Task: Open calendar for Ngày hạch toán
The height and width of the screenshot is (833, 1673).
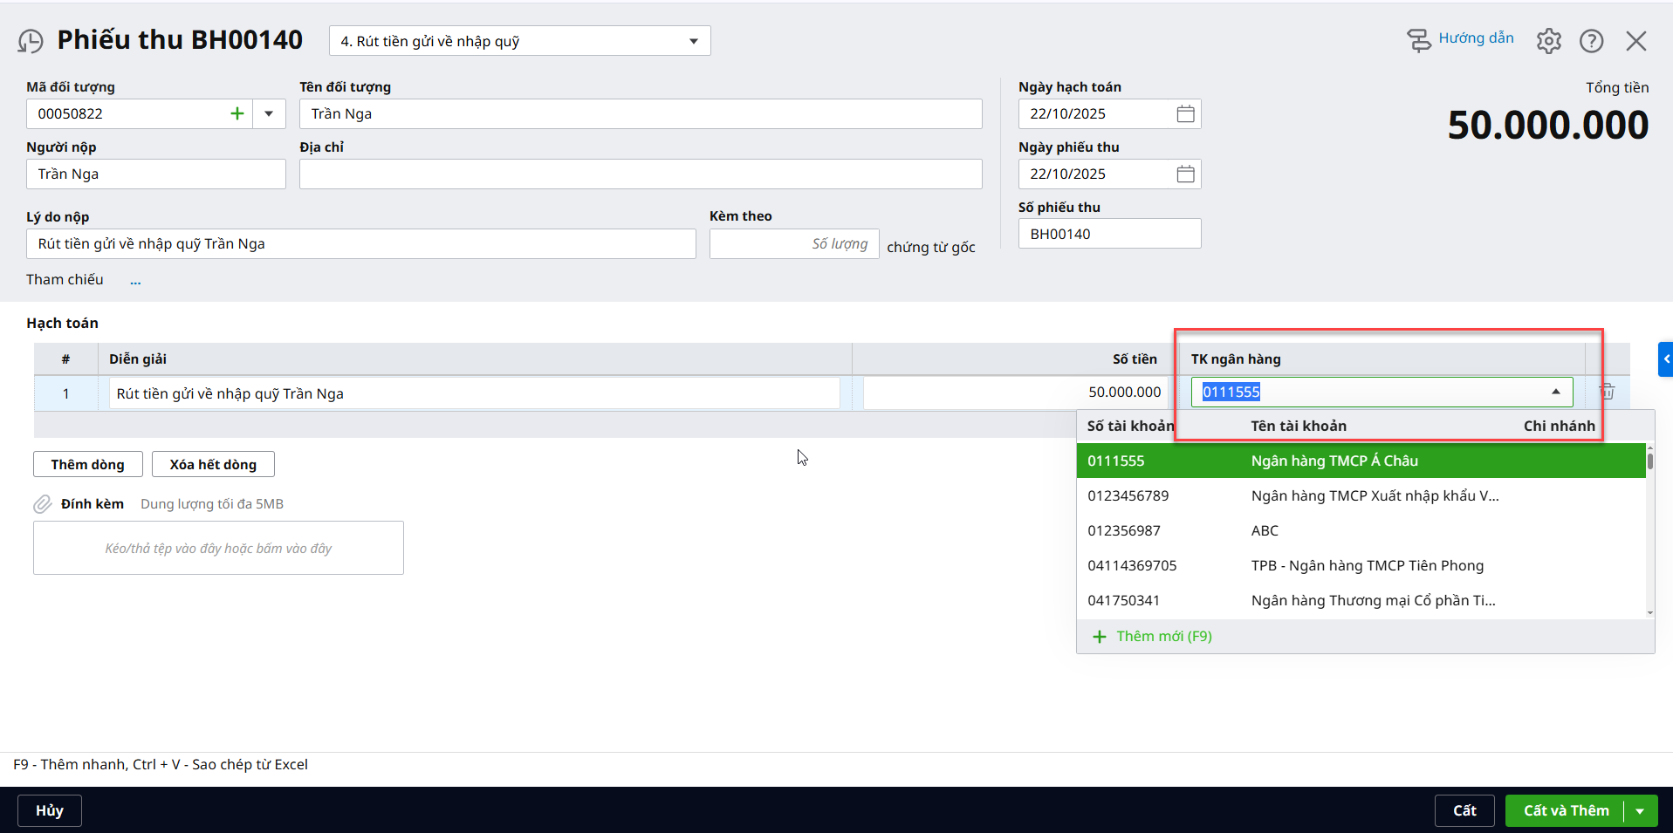Action: pos(1184,113)
